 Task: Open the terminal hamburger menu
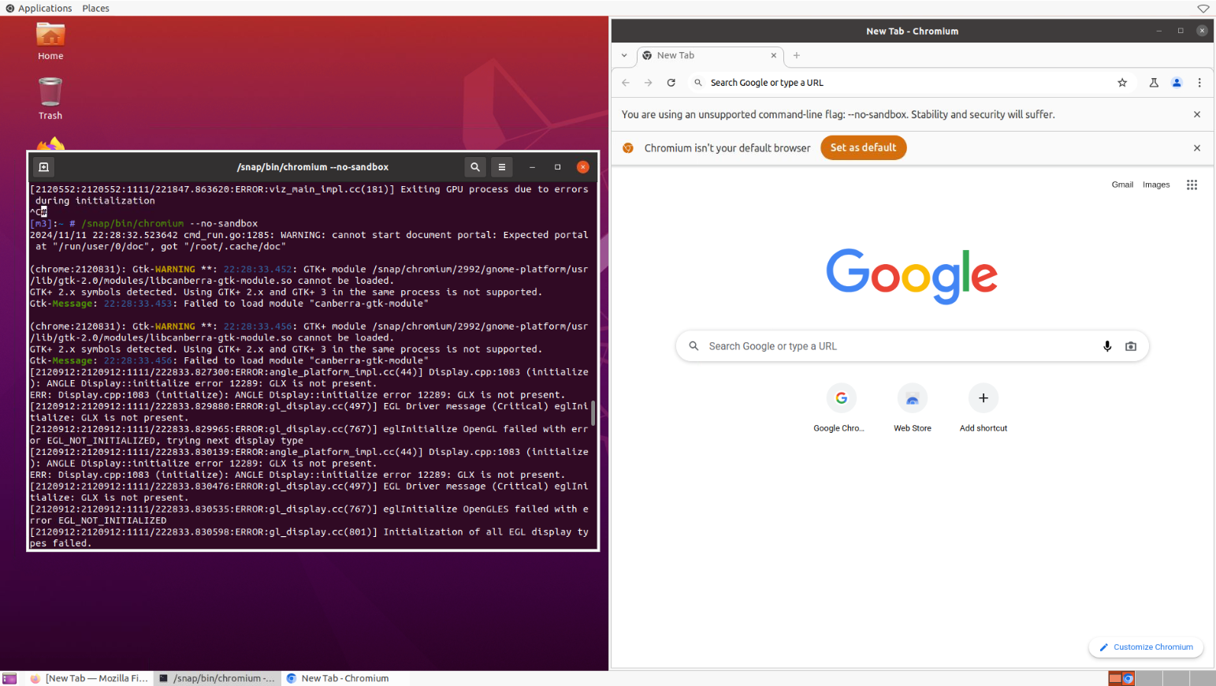click(502, 167)
